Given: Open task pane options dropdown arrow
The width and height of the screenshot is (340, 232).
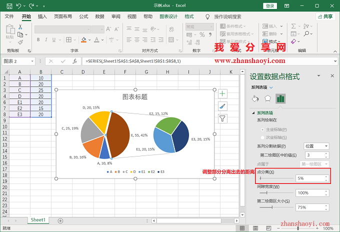Looking at the screenshot, I should (318, 75).
